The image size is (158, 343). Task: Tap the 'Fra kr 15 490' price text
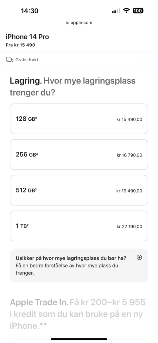pos(20,45)
